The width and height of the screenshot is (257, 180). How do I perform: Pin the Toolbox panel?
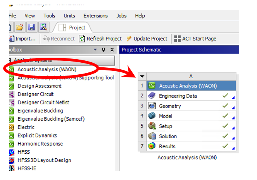tap(103, 50)
